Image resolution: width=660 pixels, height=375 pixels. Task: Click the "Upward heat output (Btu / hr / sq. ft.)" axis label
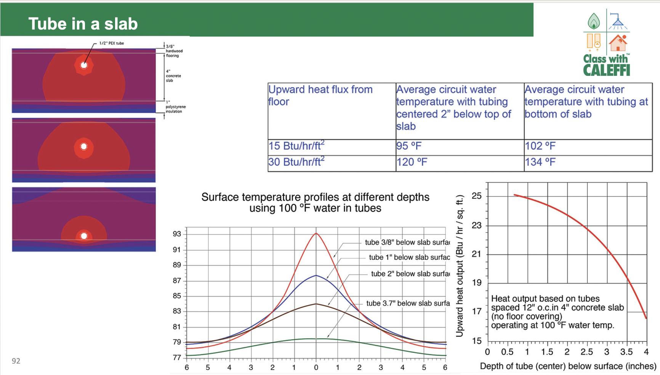click(x=460, y=266)
